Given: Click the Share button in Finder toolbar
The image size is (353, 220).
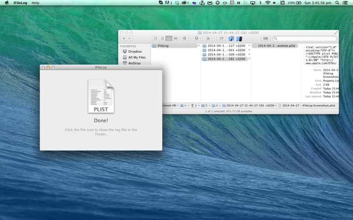Looking at the screenshot, I should (221, 39).
